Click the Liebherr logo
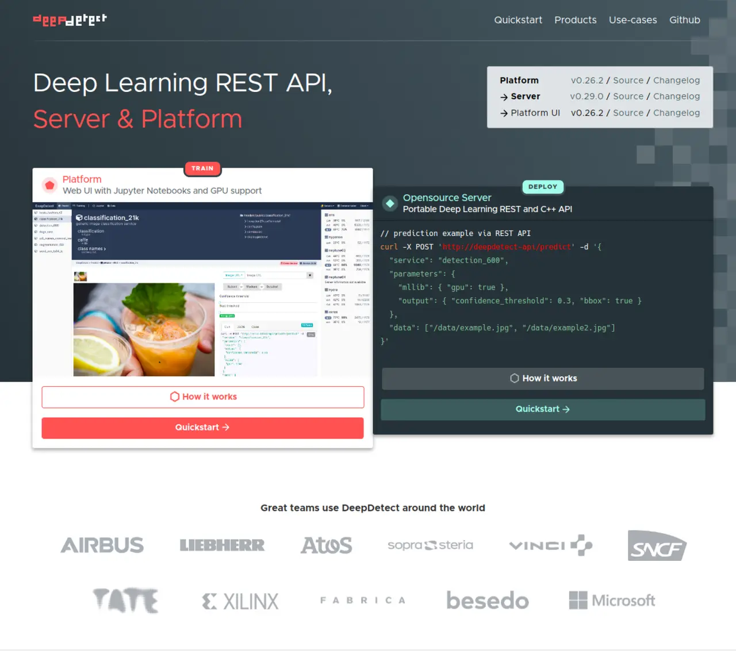The image size is (736, 662). point(222,545)
